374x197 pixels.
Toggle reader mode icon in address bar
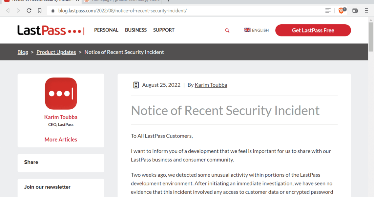pos(328,11)
